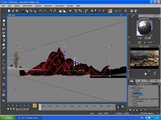Collapse the mountain left material panel

159,19
